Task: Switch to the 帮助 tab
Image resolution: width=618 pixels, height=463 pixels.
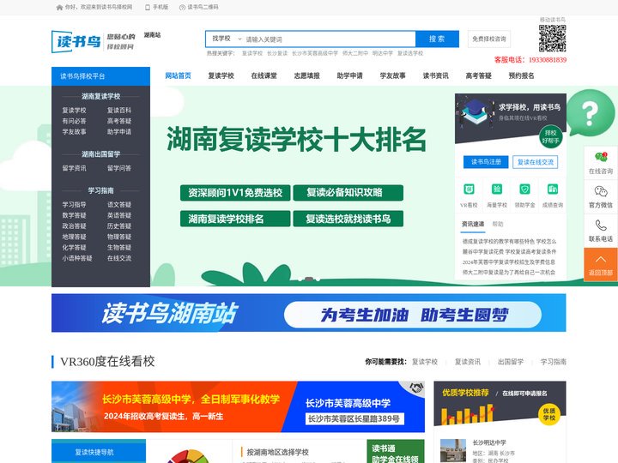Action: click(x=498, y=224)
